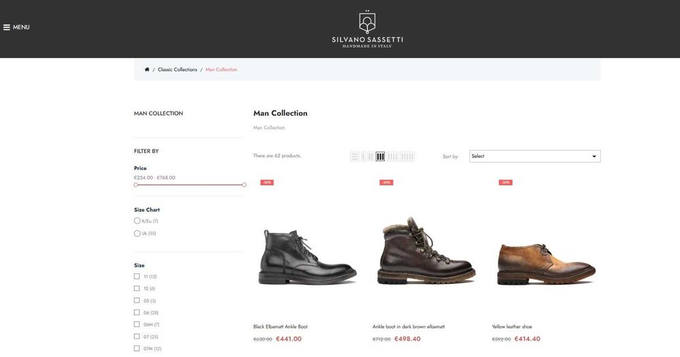Image resolution: width=680 pixels, height=357 pixels.
Task: Choose the Uk size chart radio button
Action: pyautogui.click(x=137, y=233)
